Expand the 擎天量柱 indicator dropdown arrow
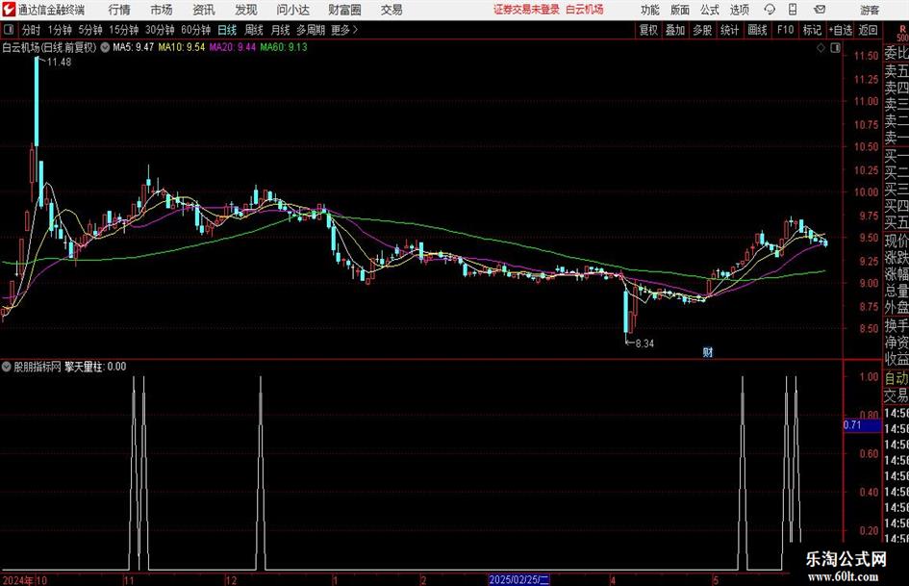The image size is (909, 586). pos(7,366)
